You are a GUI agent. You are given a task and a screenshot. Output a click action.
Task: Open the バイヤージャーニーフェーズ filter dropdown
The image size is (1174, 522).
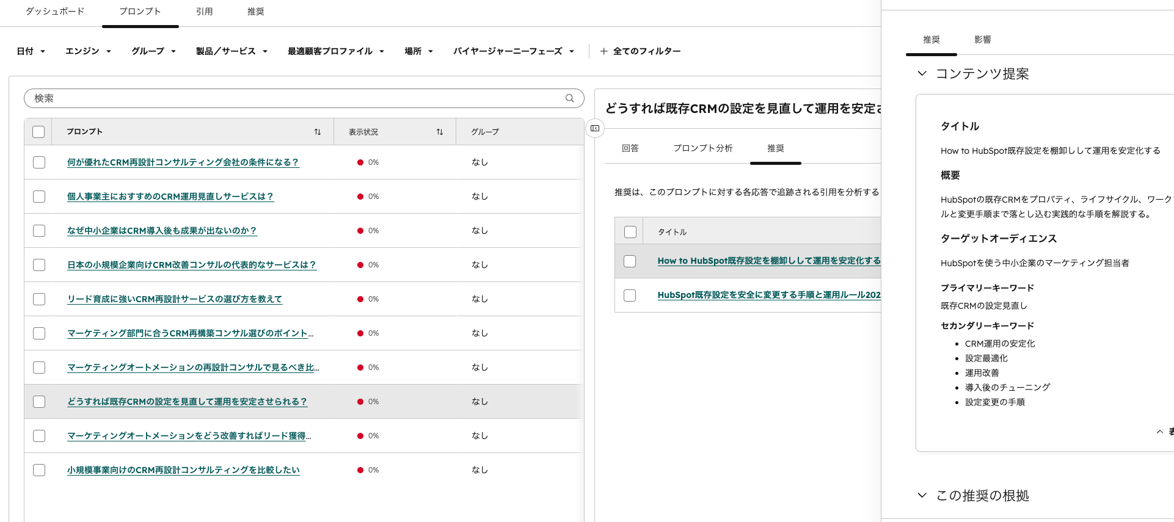tap(514, 51)
